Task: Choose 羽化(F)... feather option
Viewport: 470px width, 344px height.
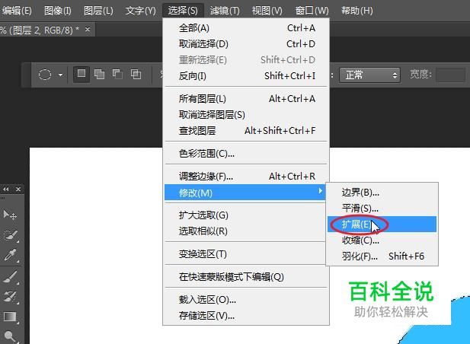Action: (x=382, y=256)
